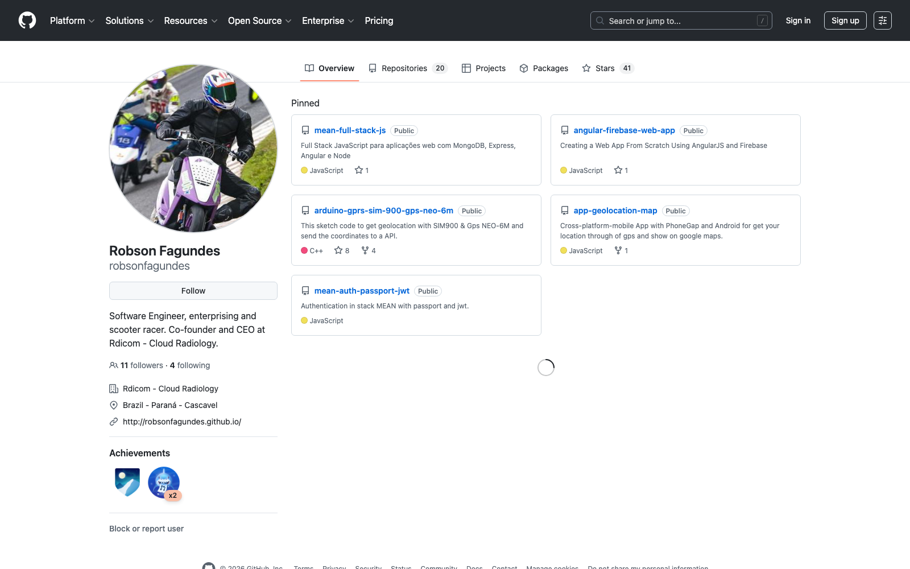Select the Overview tab

[x=329, y=68]
